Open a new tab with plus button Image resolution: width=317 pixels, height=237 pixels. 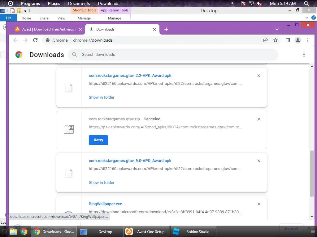166,29
